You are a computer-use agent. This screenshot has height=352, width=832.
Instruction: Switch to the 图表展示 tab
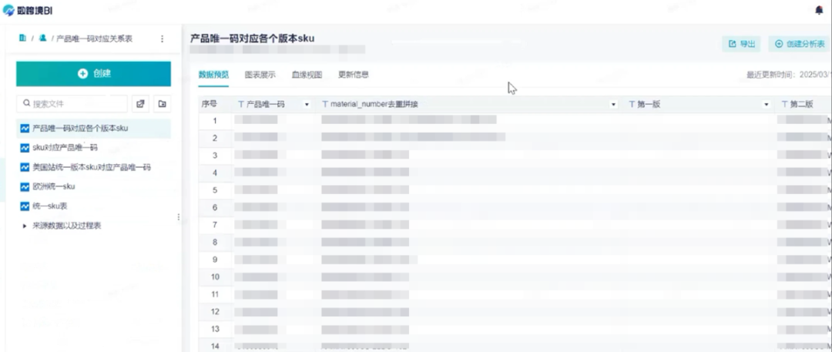[260, 75]
